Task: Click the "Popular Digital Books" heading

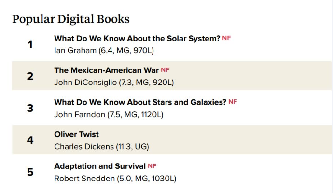Action: (70, 19)
